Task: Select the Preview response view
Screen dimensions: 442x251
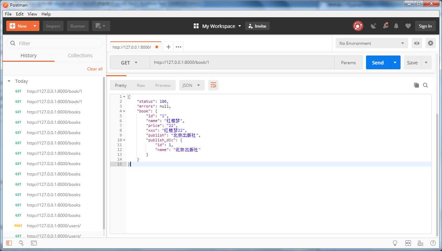Action: 163,85
